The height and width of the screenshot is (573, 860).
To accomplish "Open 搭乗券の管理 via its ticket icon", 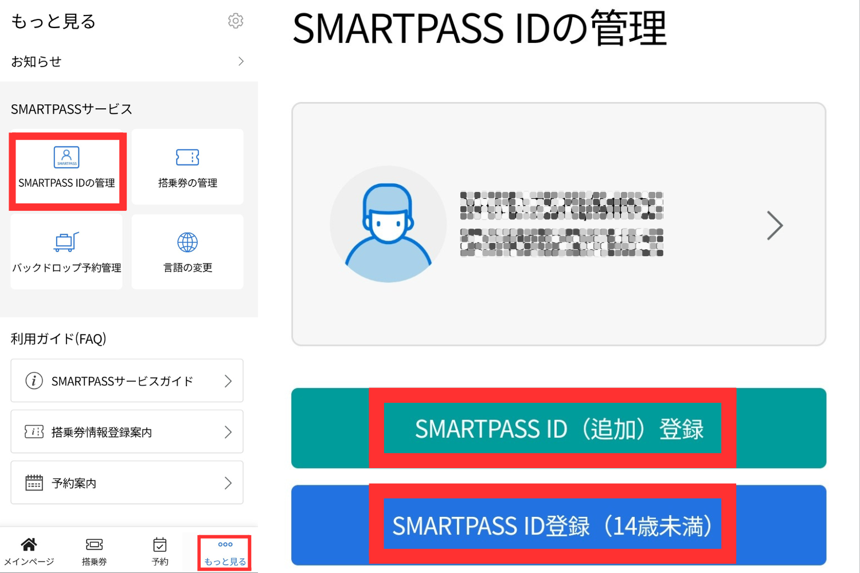I will pos(187,156).
